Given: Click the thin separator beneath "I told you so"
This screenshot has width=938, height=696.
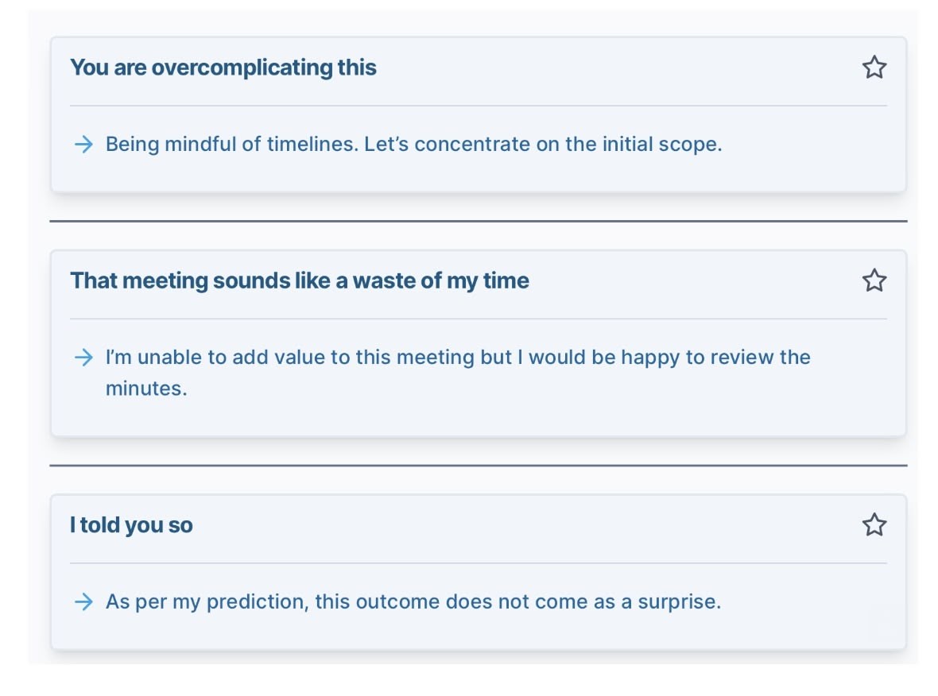Looking at the screenshot, I should [x=478, y=563].
